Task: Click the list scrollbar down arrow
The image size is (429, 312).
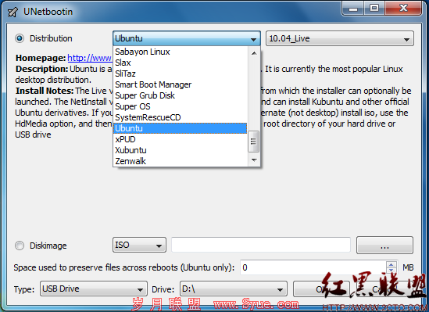Action: (x=254, y=160)
